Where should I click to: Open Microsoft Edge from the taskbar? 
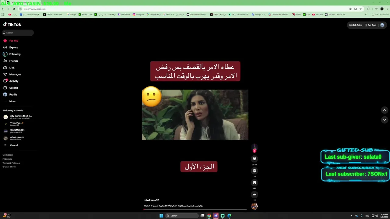(229, 216)
